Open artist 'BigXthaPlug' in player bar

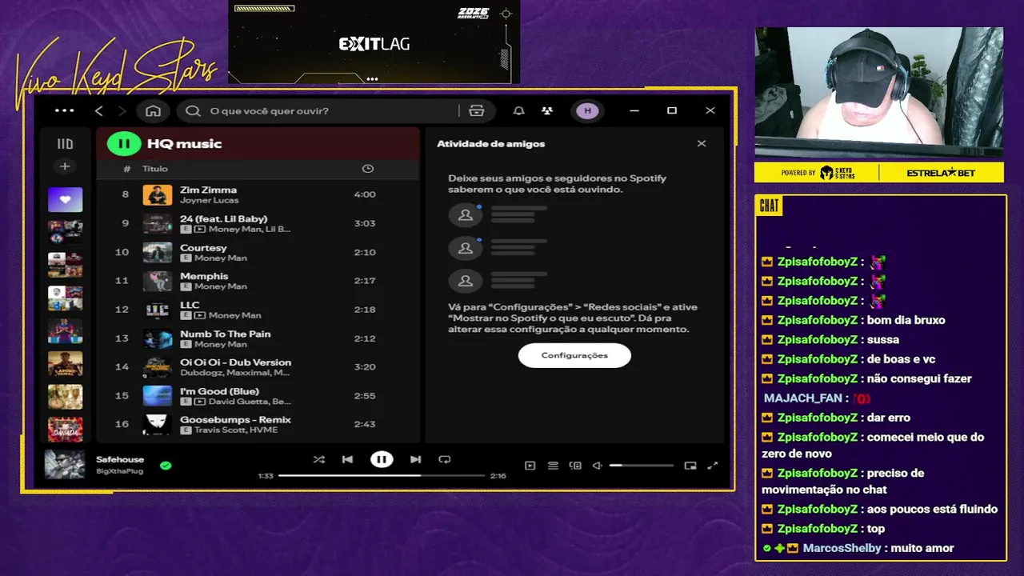[x=119, y=471]
